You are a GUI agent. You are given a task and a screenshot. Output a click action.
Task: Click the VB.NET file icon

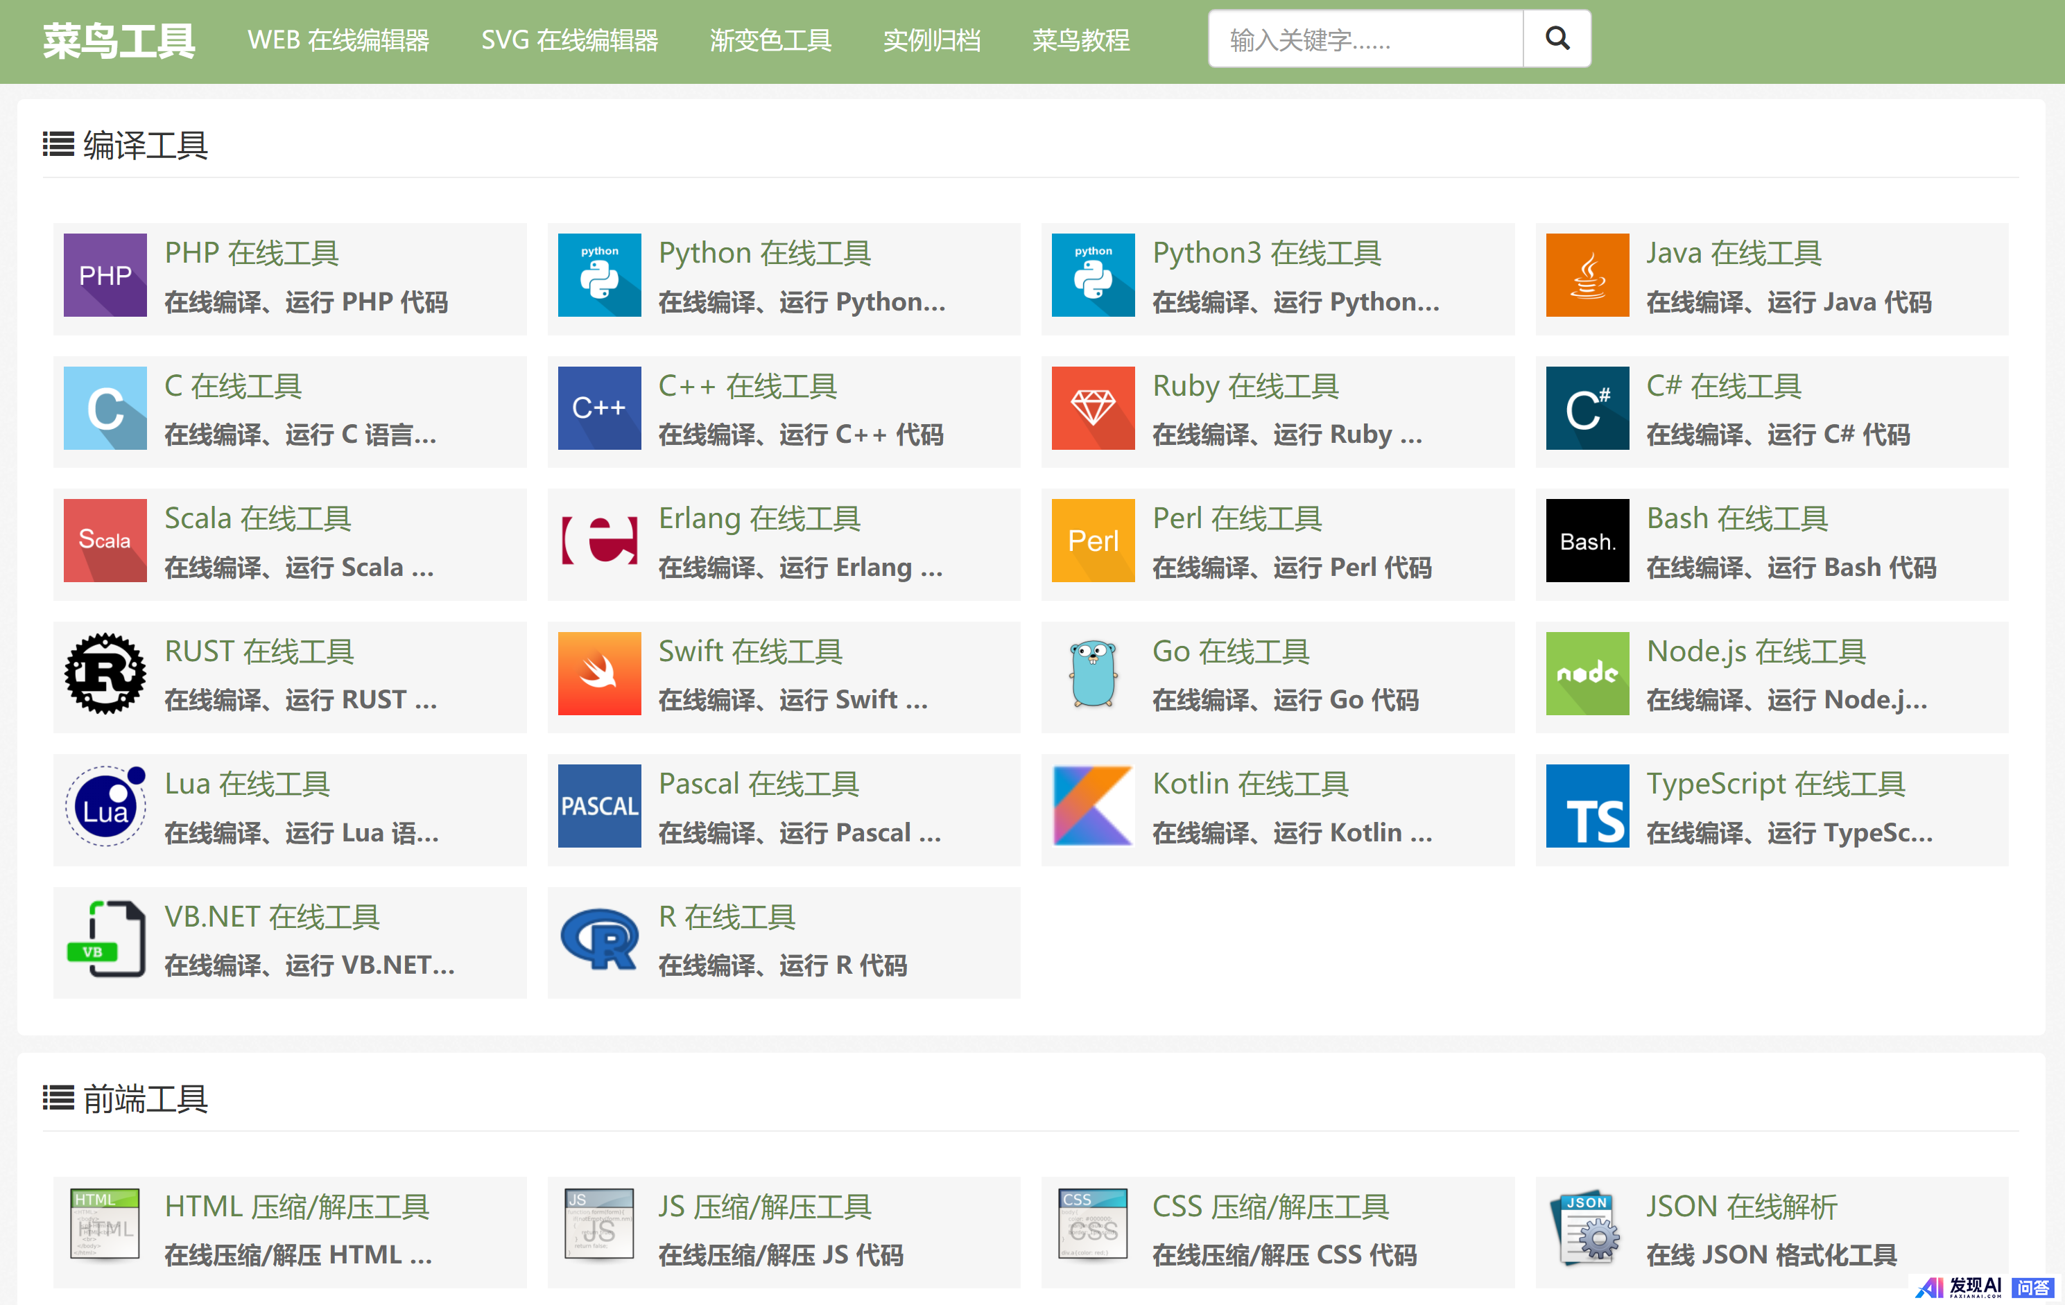click(x=105, y=938)
